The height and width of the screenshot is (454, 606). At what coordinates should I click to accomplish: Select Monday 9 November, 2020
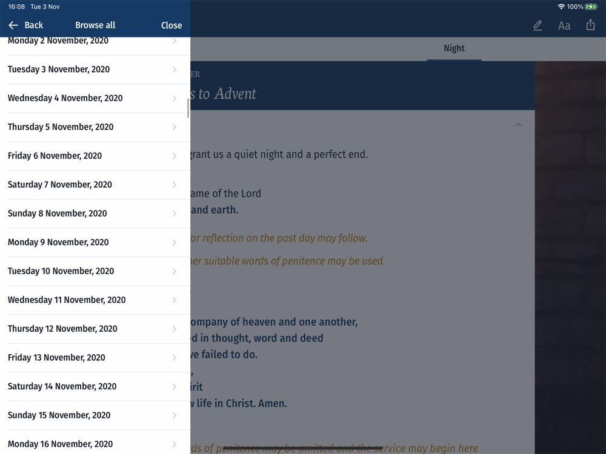point(95,243)
